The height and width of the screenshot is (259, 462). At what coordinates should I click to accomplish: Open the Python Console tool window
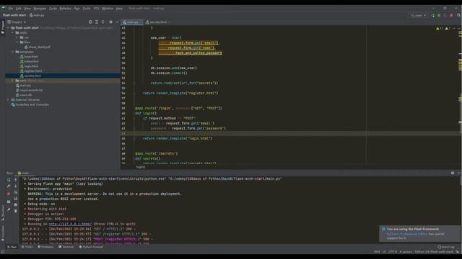pos(91,247)
